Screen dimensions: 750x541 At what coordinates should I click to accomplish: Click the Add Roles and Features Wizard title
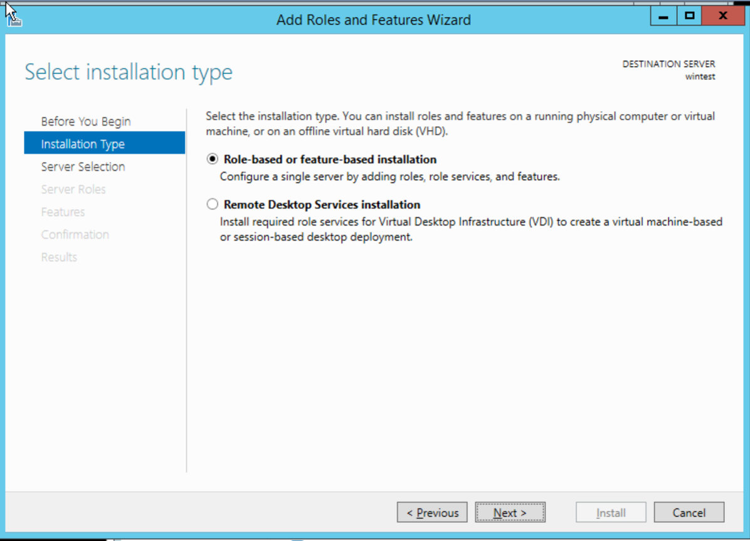click(x=374, y=19)
